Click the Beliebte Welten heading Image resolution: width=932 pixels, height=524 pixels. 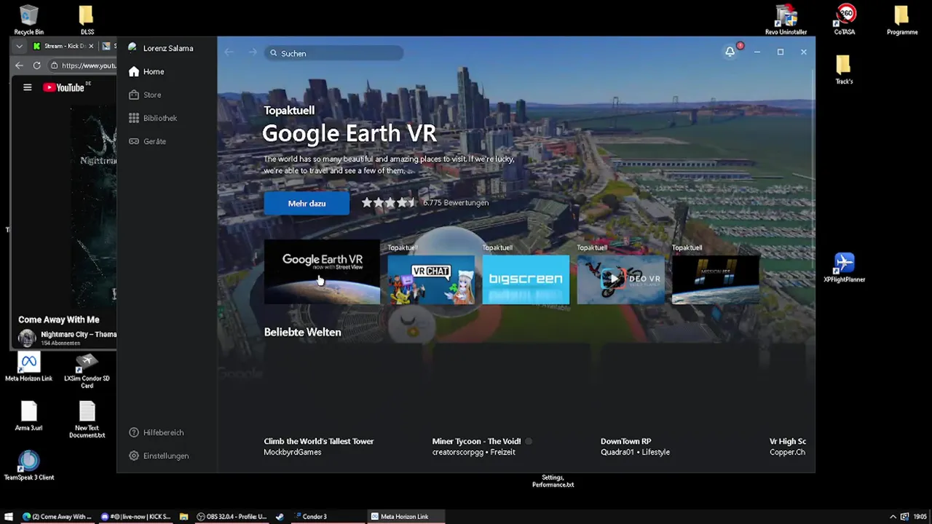click(x=302, y=332)
